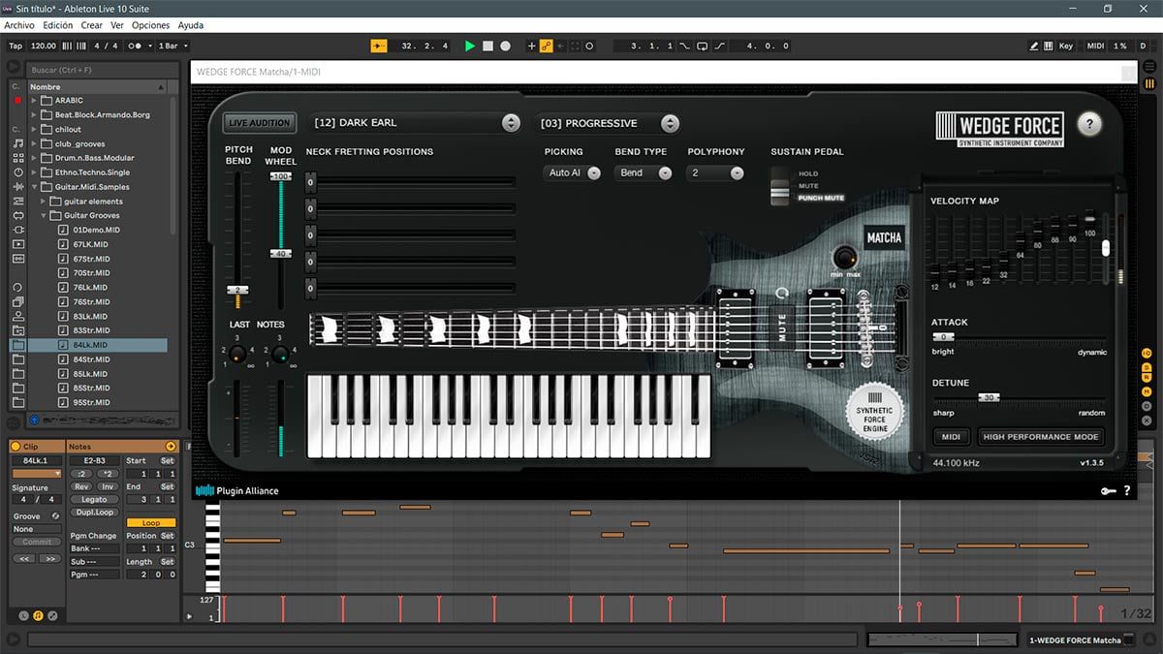
Task: Expand the ARABIC folder
Action: point(33,101)
